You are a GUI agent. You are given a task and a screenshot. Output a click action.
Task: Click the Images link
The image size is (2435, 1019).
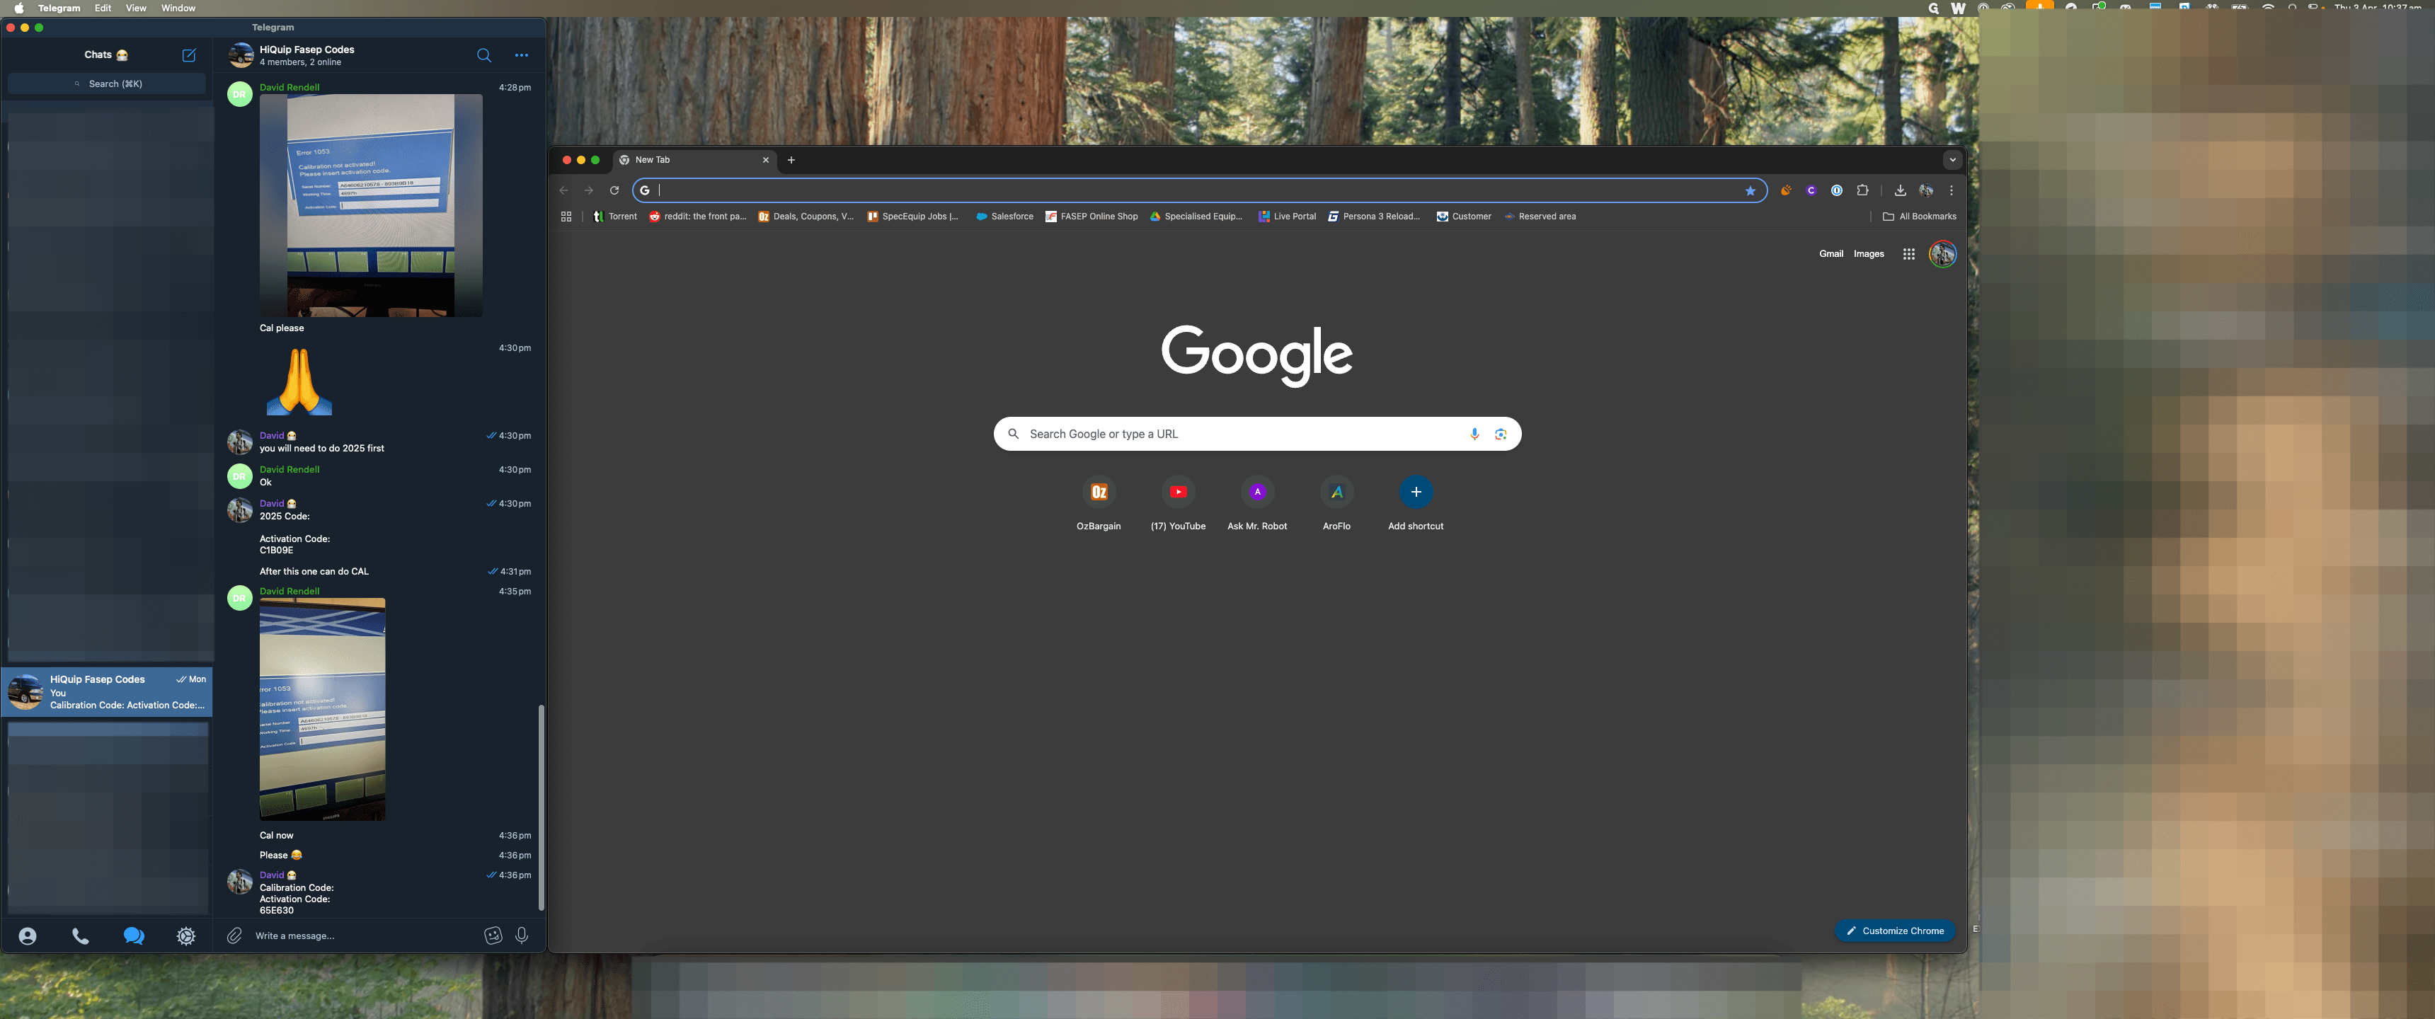click(x=1868, y=254)
